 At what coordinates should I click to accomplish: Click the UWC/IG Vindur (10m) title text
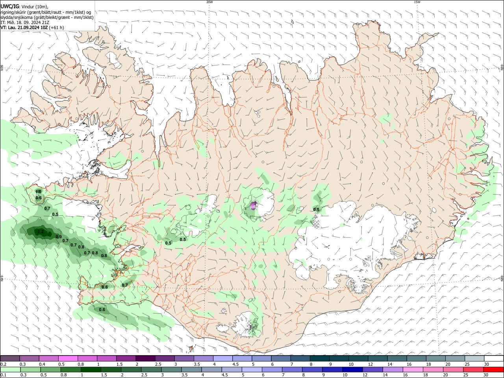[x=24, y=7]
